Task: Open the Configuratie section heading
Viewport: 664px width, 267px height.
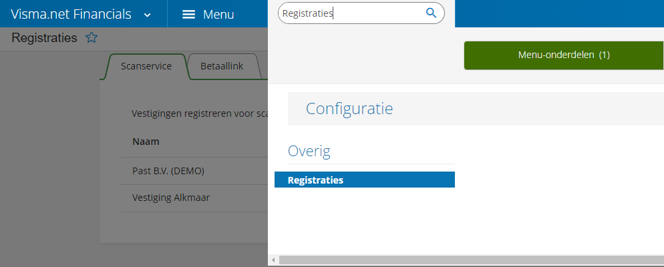Action: 349,109
